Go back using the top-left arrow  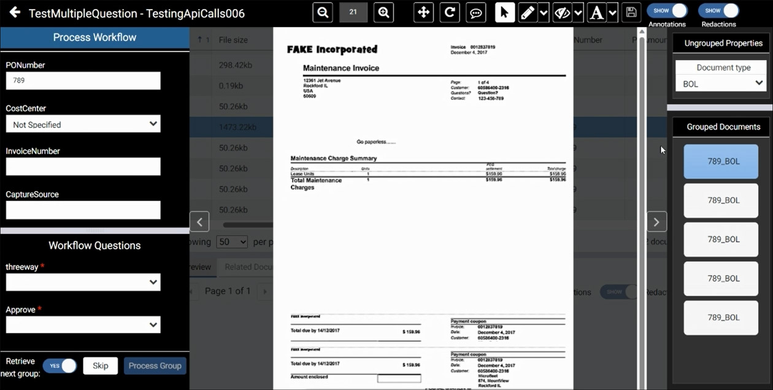(x=15, y=13)
